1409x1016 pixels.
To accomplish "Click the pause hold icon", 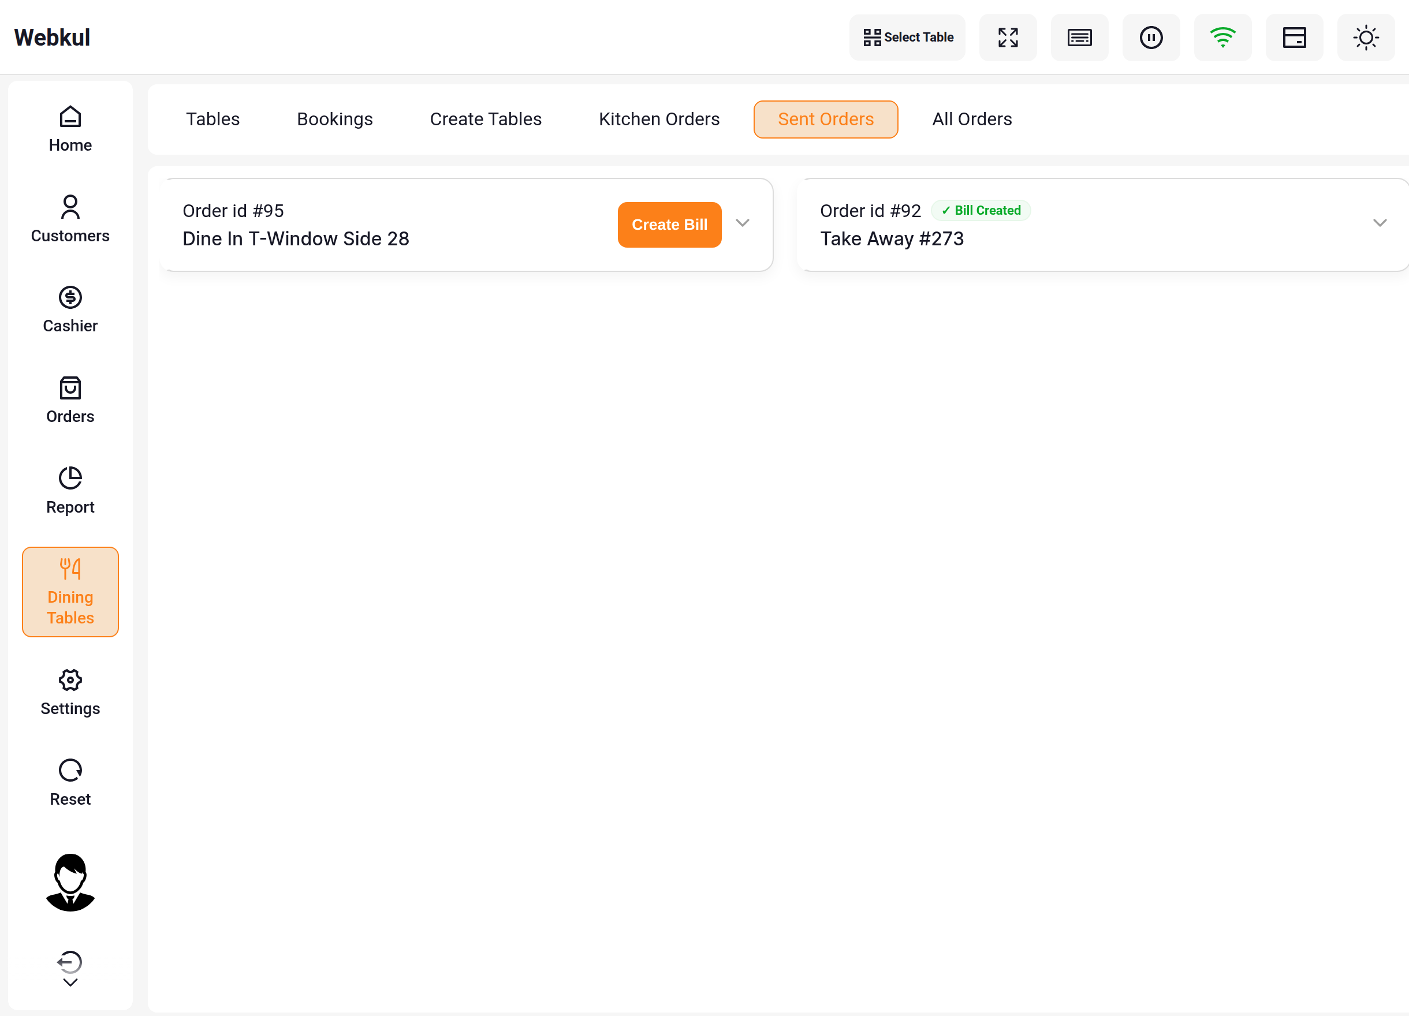I will click(x=1151, y=38).
